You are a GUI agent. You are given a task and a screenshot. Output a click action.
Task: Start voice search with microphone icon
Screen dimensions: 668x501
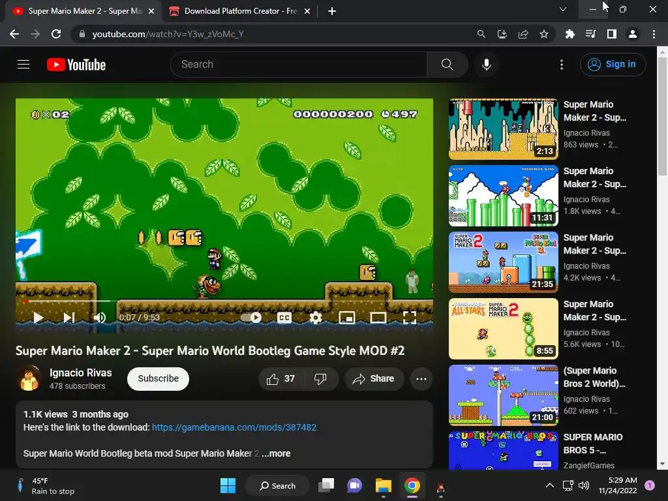486,65
